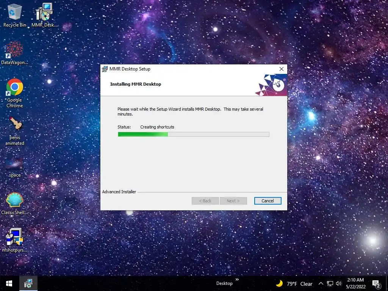The image size is (388, 291).
Task: Select the ClassicShell desktop icon
Action: pyautogui.click(x=15, y=203)
